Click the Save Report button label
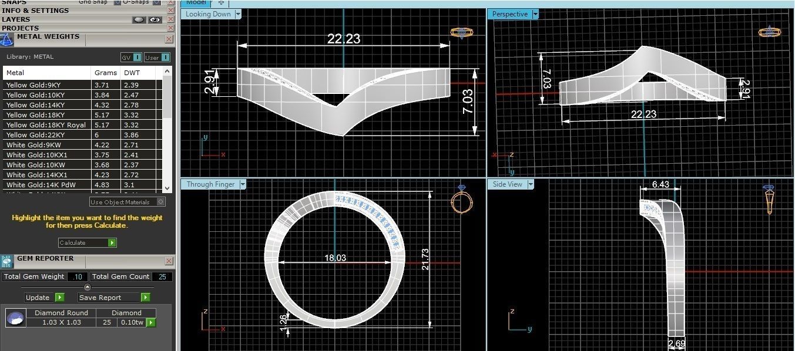This screenshot has width=795, height=351. tap(100, 298)
